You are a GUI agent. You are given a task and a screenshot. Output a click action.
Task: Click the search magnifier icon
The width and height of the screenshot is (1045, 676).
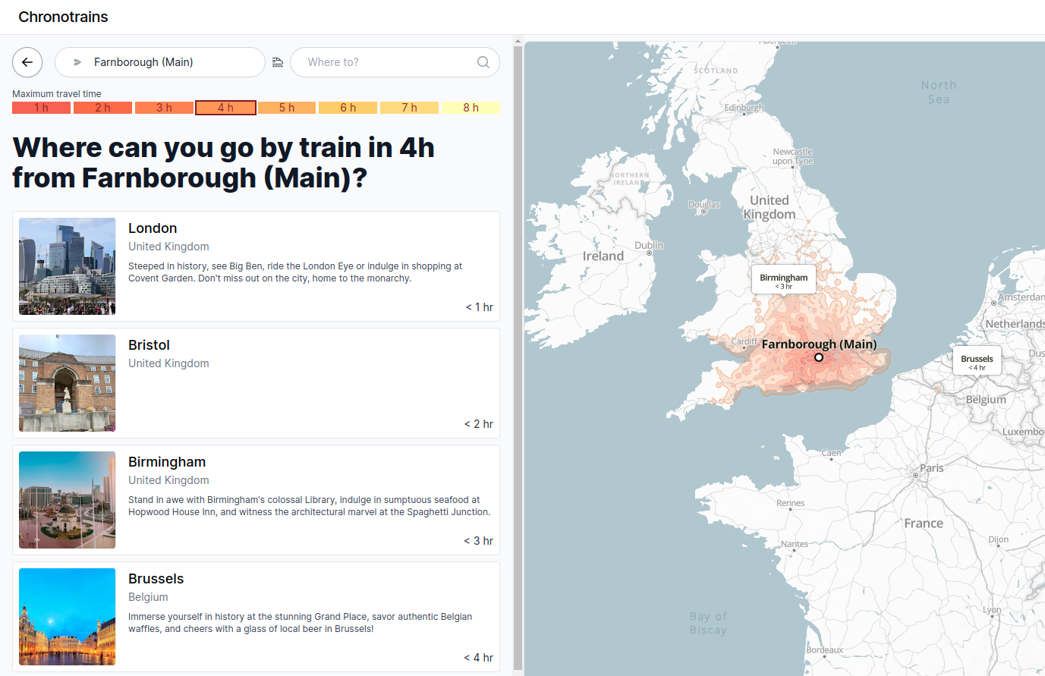(483, 62)
